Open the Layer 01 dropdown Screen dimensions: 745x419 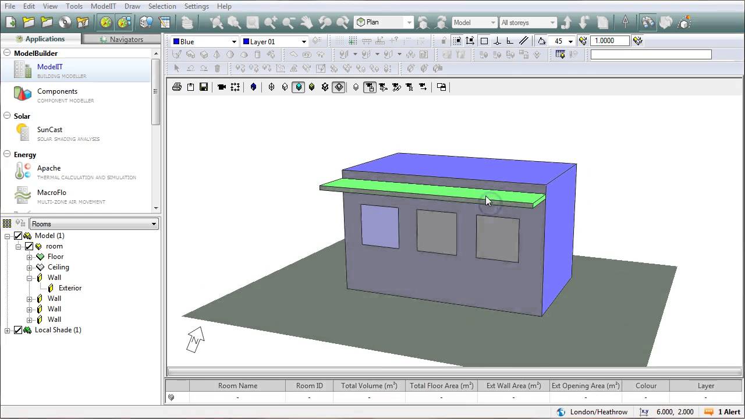coord(304,42)
